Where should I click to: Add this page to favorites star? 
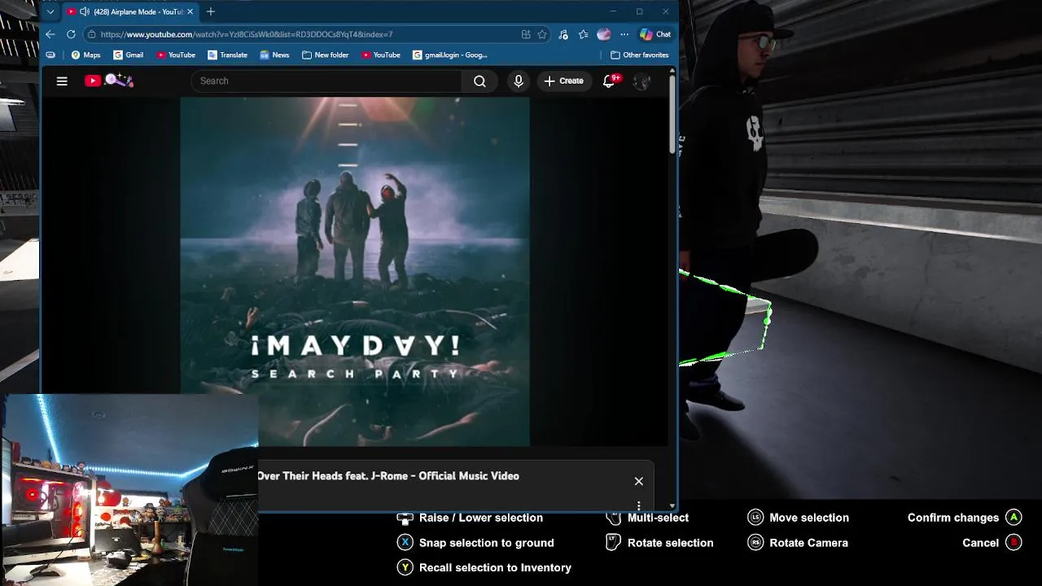tap(542, 34)
